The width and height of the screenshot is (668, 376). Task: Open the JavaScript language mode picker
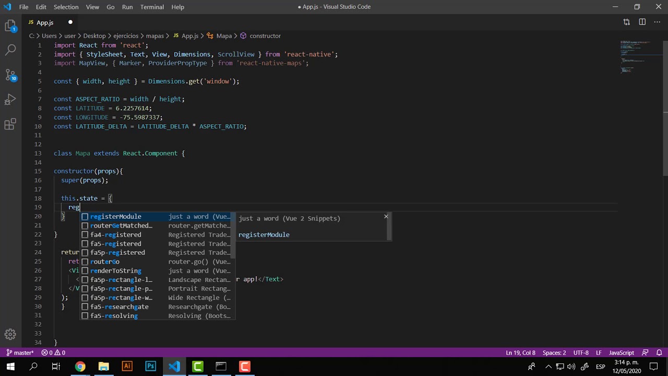click(622, 352)
